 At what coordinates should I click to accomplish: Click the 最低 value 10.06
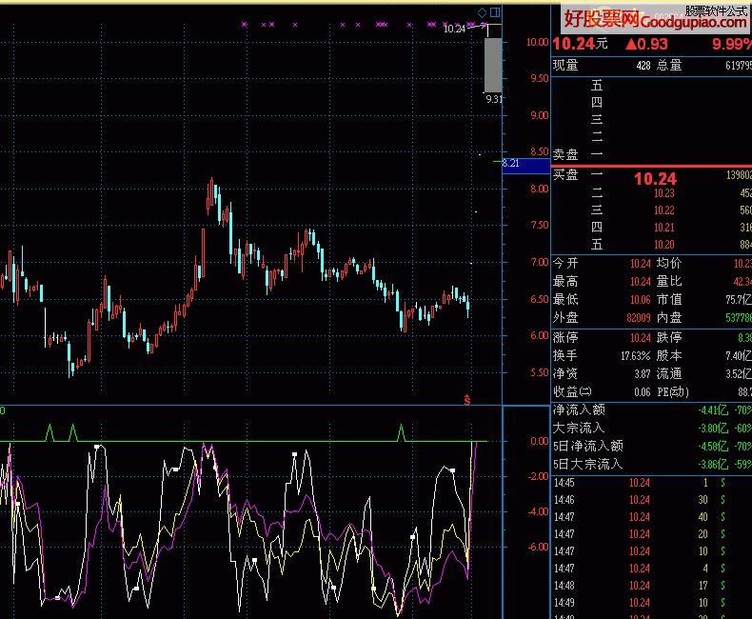[641, 300]
